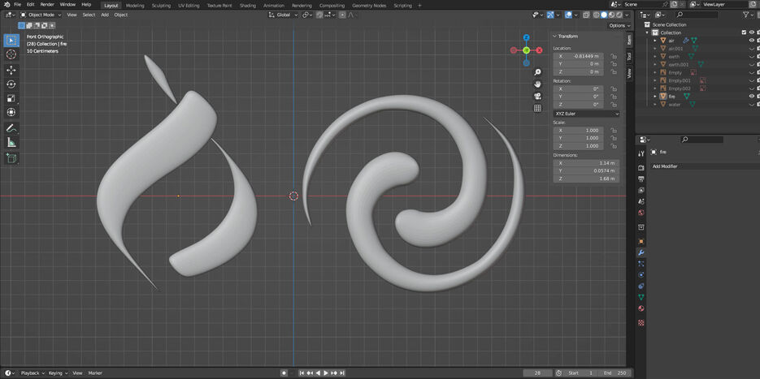Open the World properties tab icon
Image resolution: width=760 pixels, height=379 pixels.
[x=641, y=213]
